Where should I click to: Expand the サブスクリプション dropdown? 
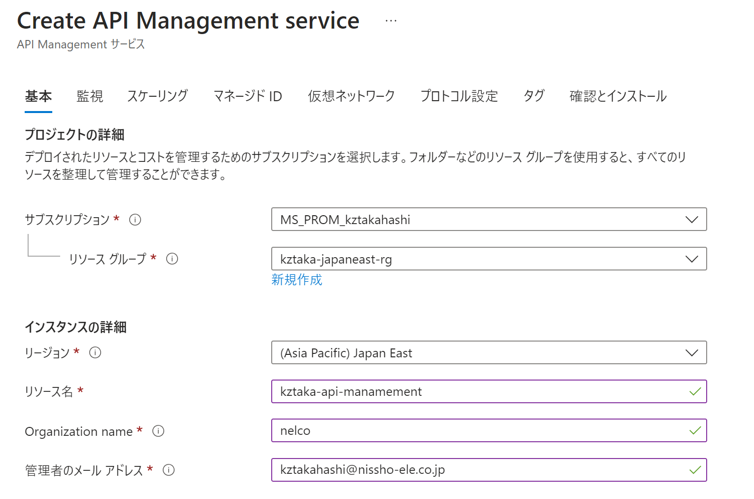pyautogui.click(x=488, y=220)
